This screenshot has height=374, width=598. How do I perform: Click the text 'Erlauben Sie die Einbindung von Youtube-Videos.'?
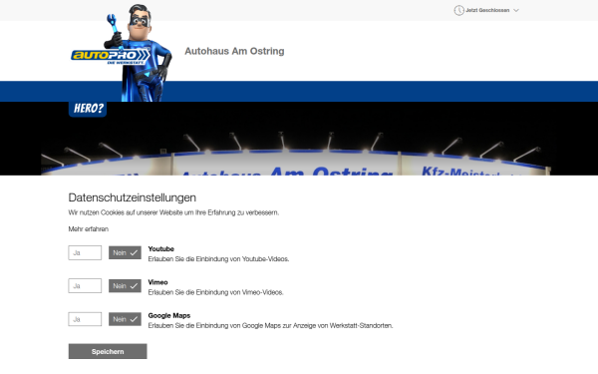[x=218, y=259]
